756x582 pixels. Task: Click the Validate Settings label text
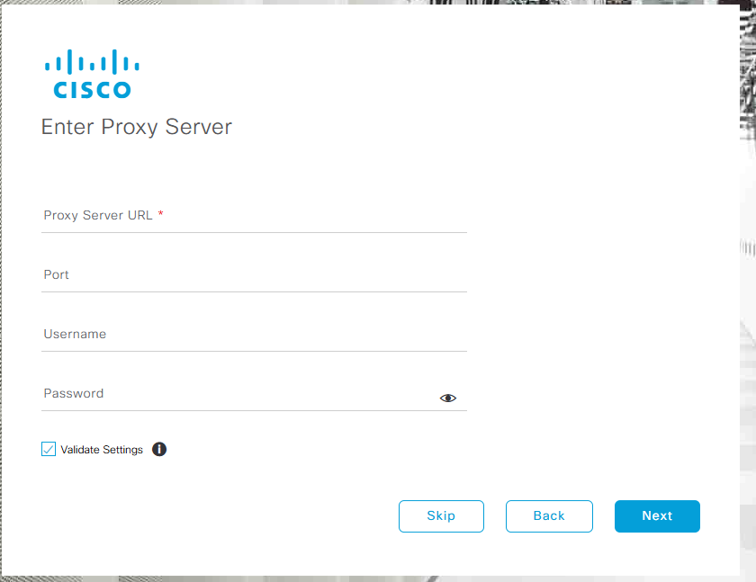click(x=102, y=450)
